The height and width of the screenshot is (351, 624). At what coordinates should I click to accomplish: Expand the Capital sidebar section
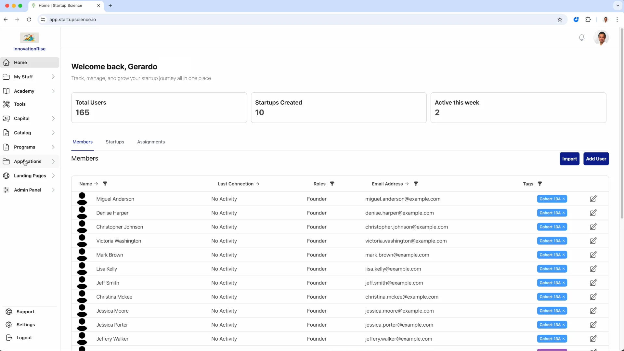[x=54, y=118]
